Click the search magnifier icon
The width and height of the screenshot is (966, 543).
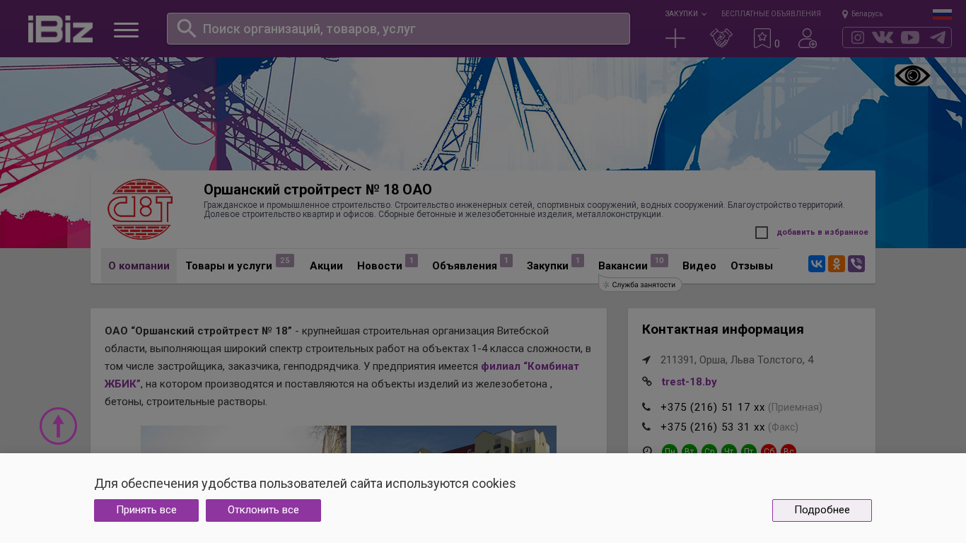click(186, 28)
